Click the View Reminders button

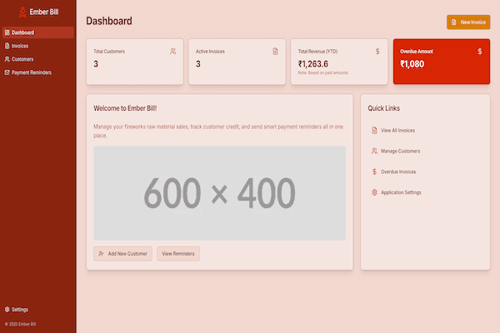click(178, 253)
